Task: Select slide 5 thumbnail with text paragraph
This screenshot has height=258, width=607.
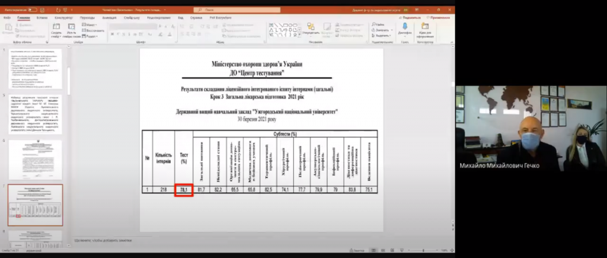Action: 35,114
